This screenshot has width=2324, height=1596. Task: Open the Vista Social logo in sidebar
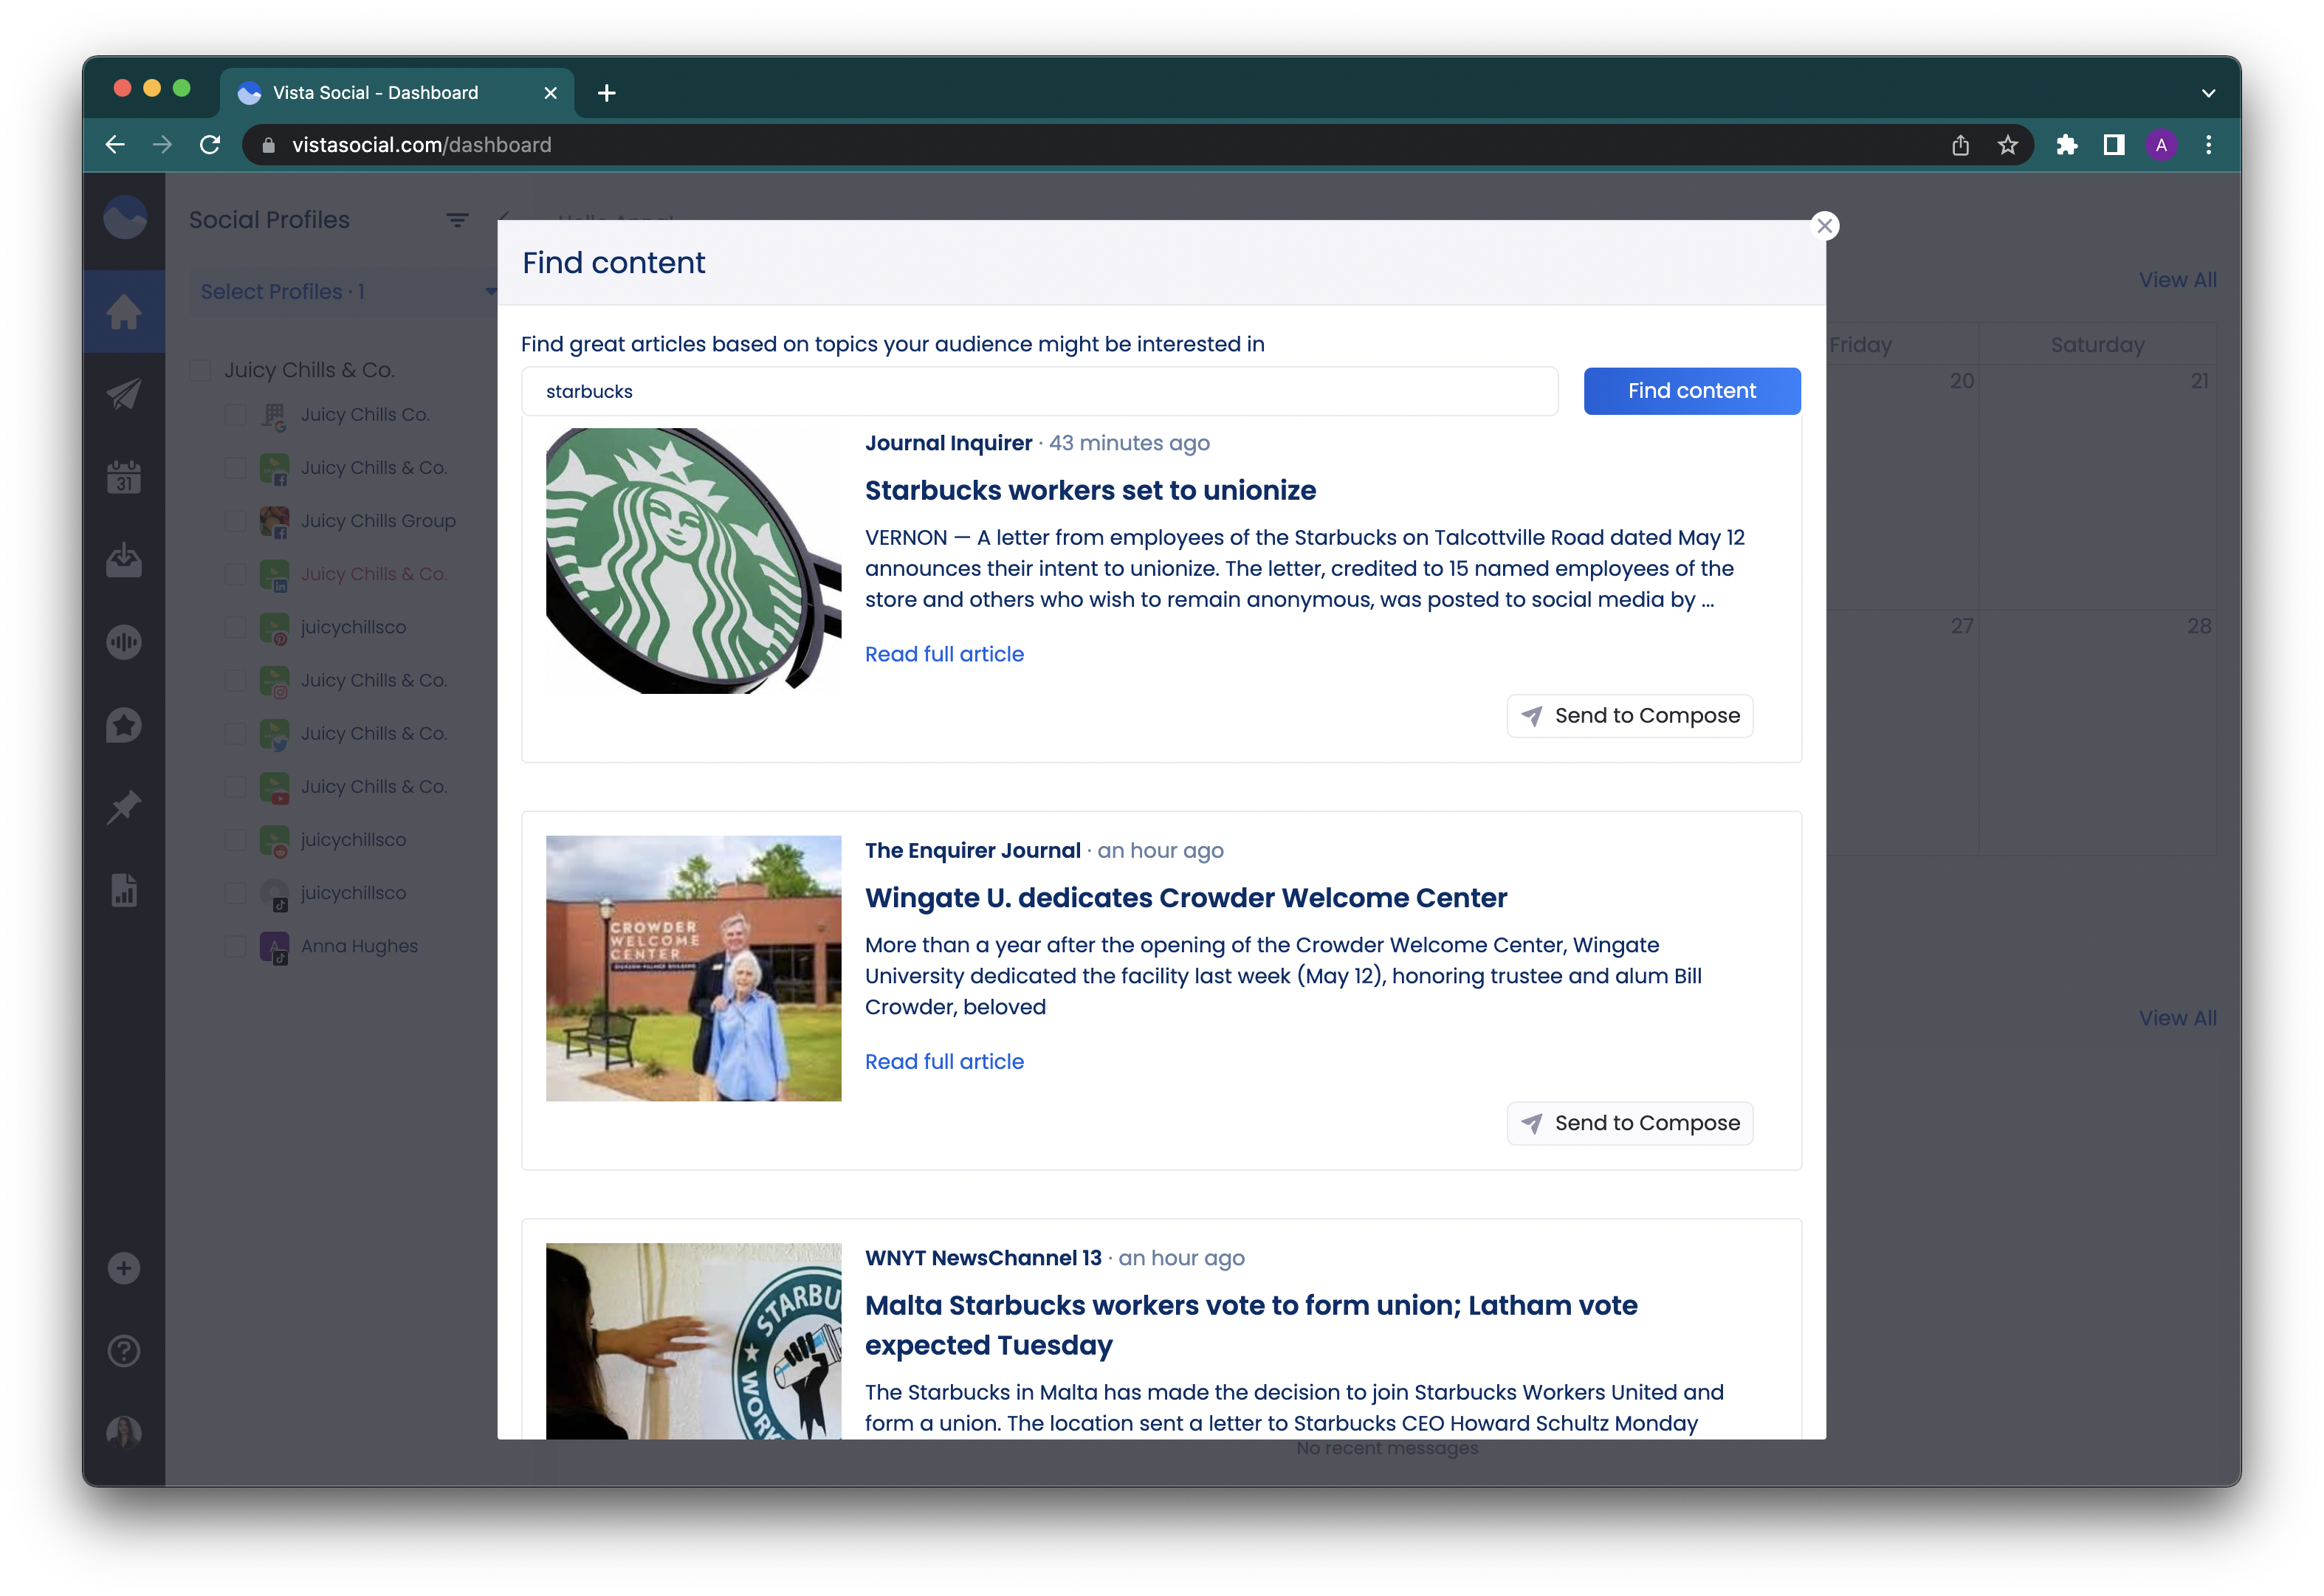pyautogui.click(x=124, y=218)
